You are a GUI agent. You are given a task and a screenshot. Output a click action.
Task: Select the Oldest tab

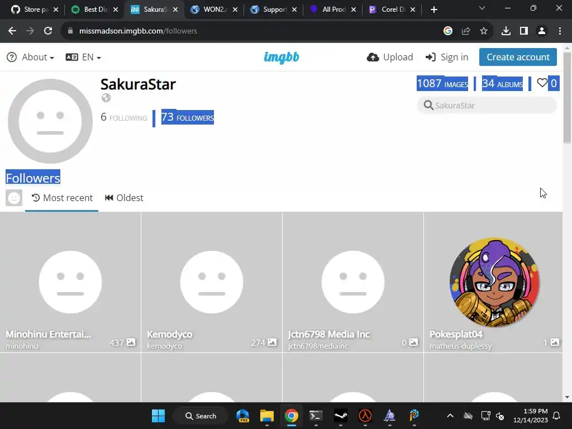click(124, 198)
